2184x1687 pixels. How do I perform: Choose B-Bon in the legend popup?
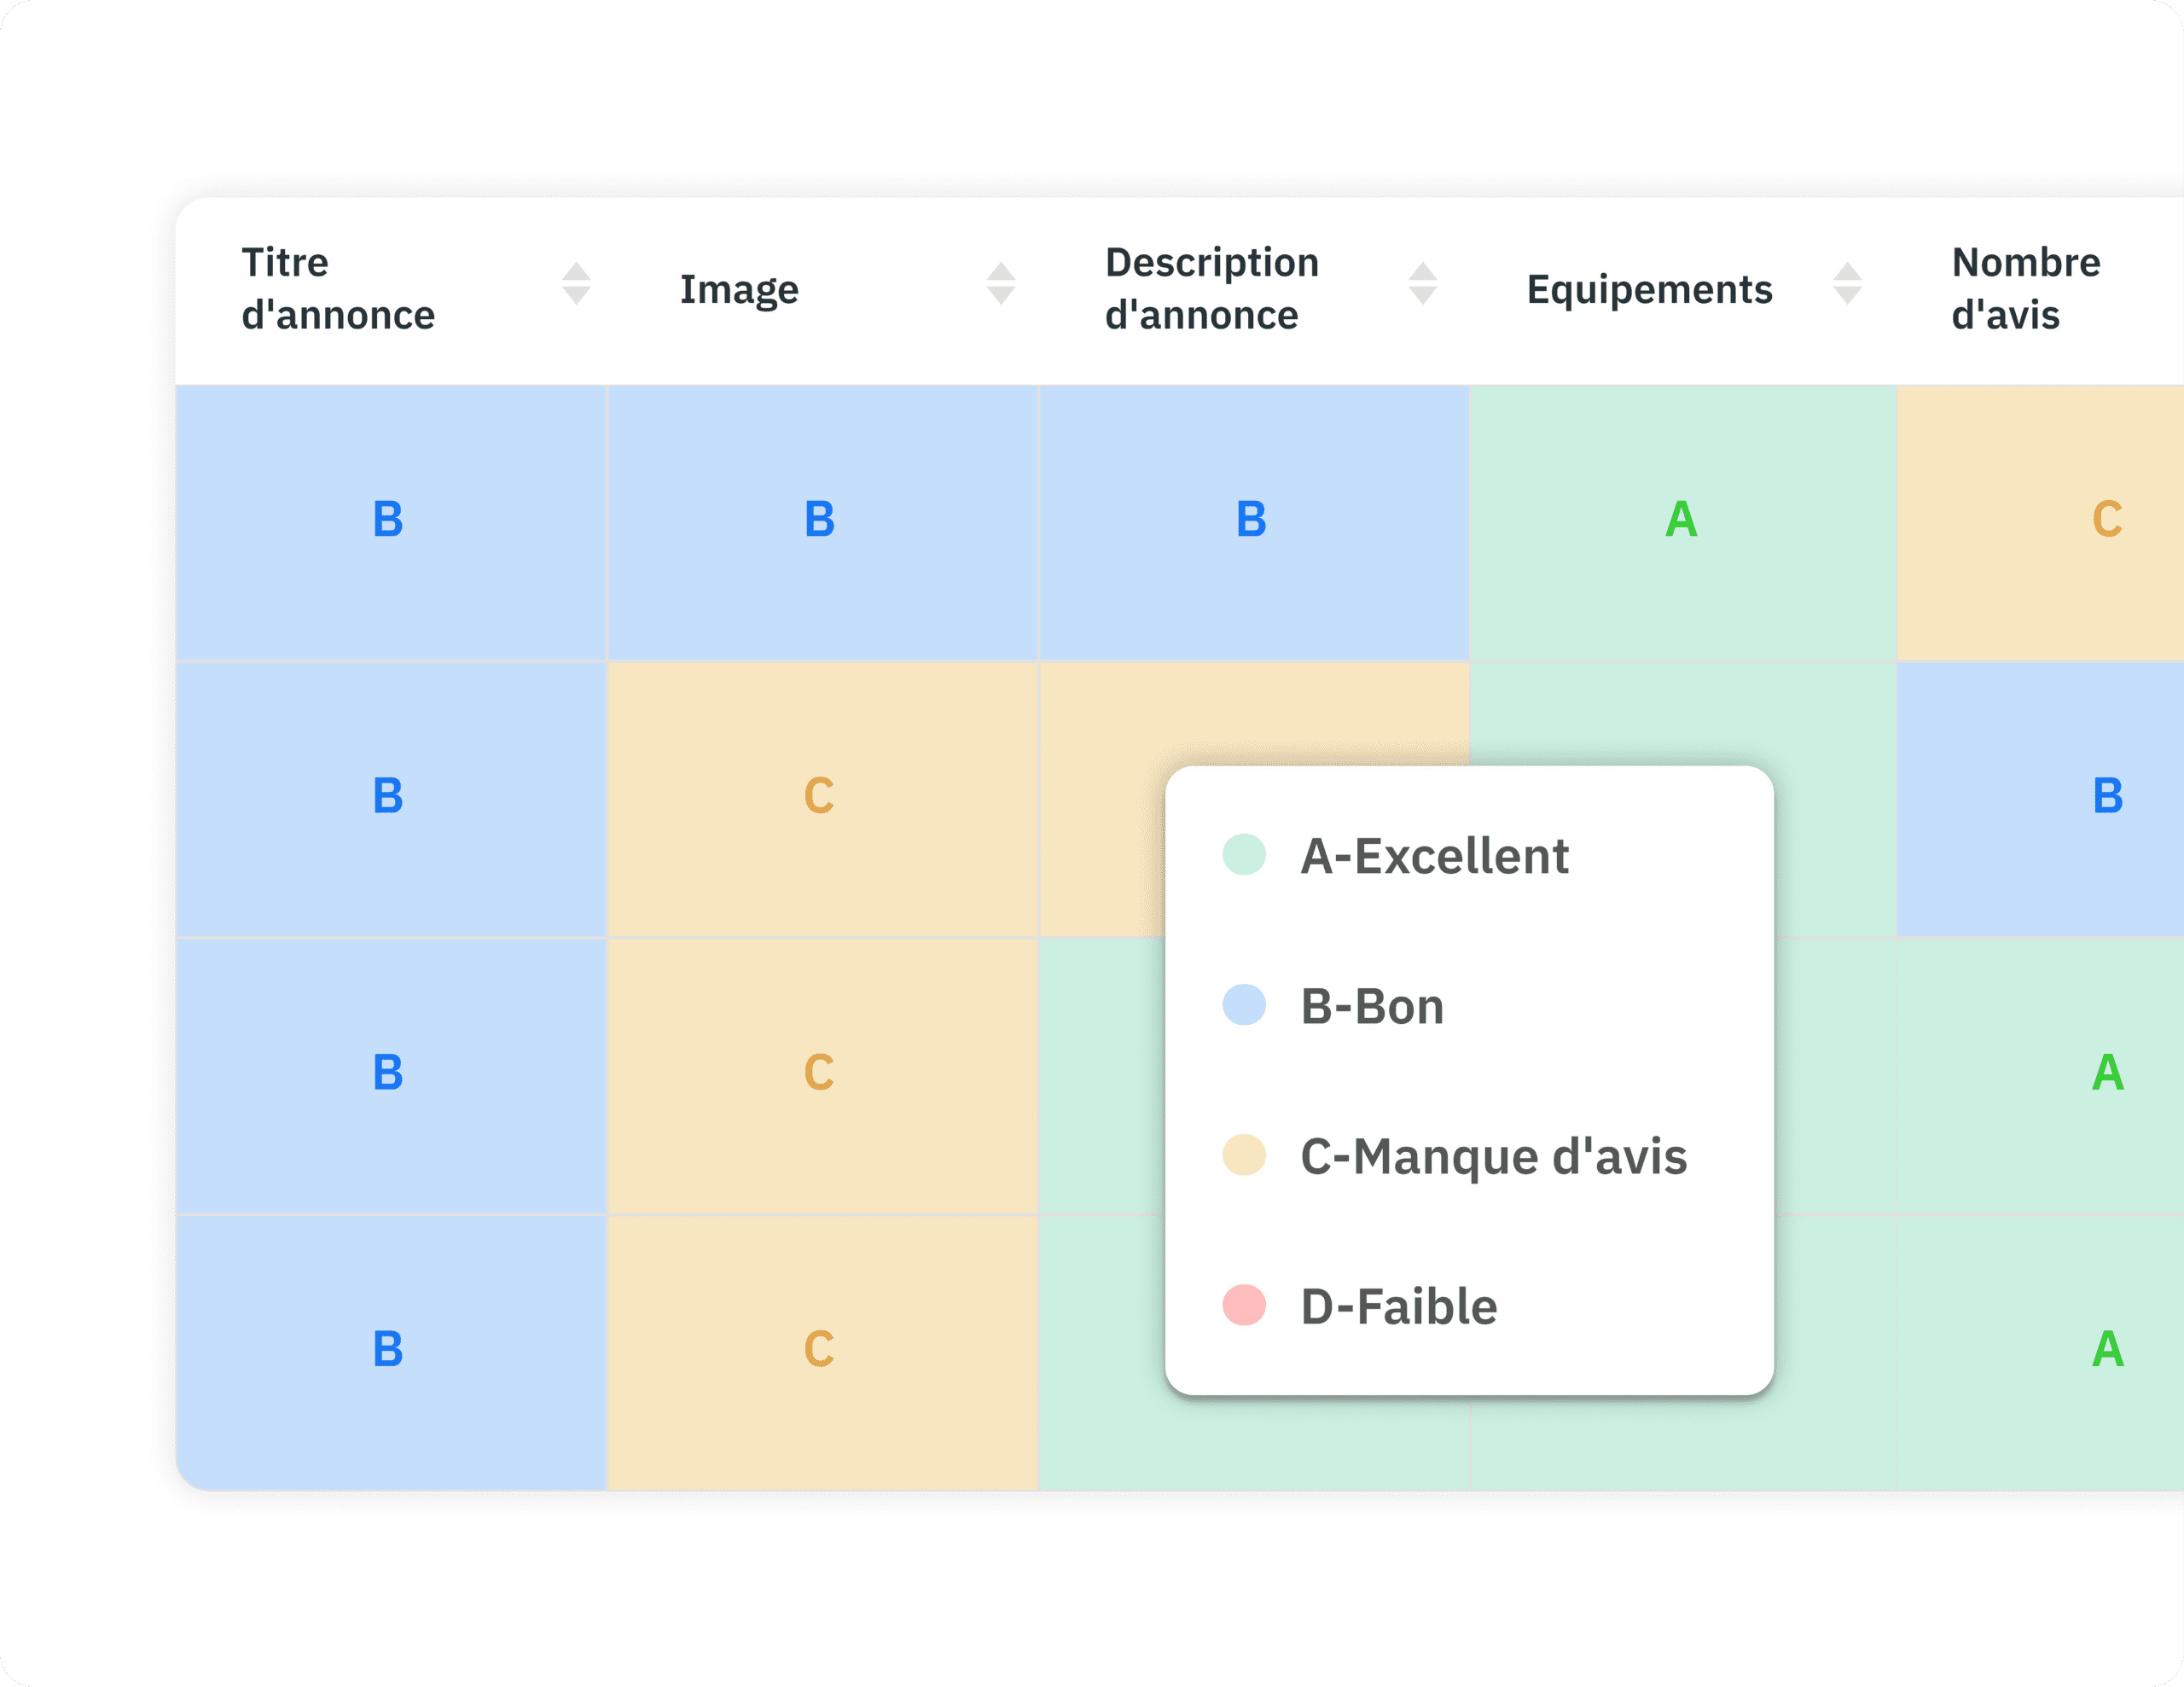pos(1371,1006)
